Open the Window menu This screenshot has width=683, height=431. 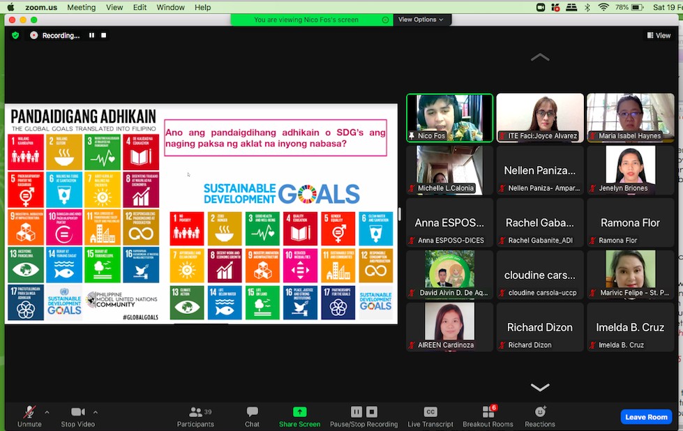coord(170,7)
